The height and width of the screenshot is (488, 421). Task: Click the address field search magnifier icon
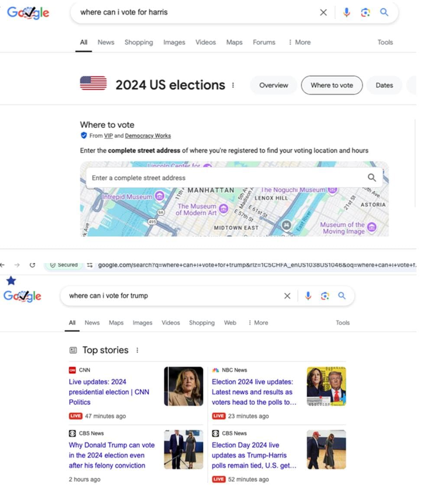(x=372, y=177)
